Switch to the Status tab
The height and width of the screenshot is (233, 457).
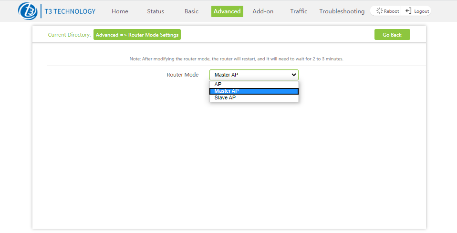point(156,11)
